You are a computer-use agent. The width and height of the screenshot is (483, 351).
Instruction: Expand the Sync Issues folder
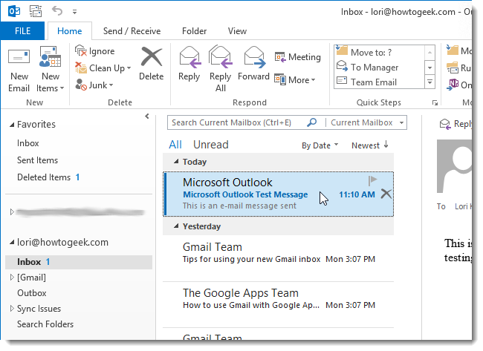tap(12, 309)
